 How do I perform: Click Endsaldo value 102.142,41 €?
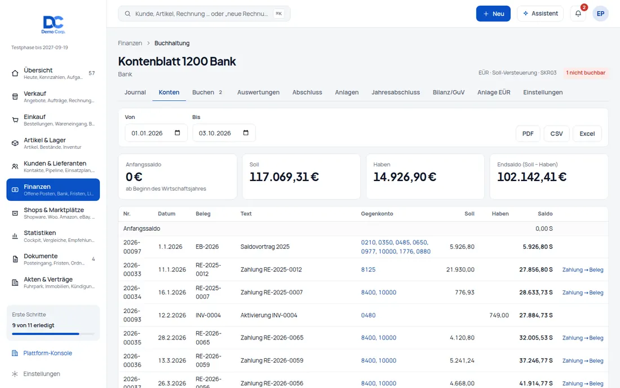pos(532,177)
